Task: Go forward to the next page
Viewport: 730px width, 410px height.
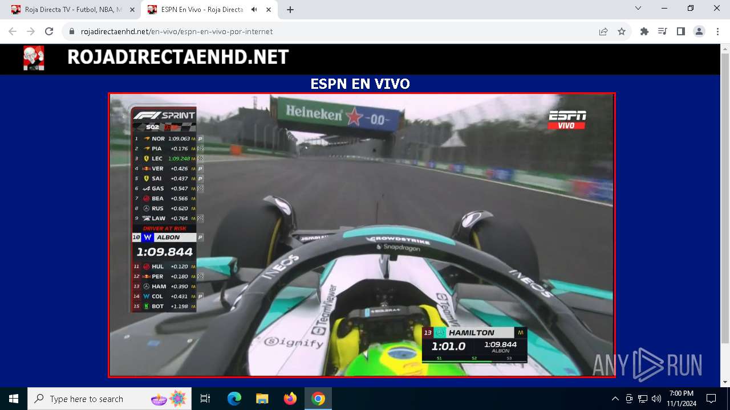Action: click(x=31, y=31)
